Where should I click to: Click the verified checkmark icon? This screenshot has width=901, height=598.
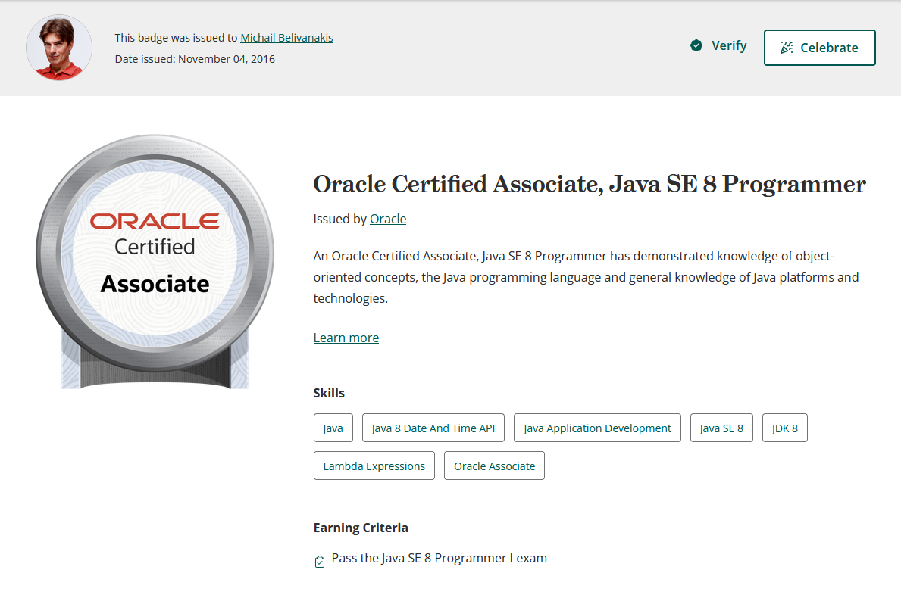point(696,45)
